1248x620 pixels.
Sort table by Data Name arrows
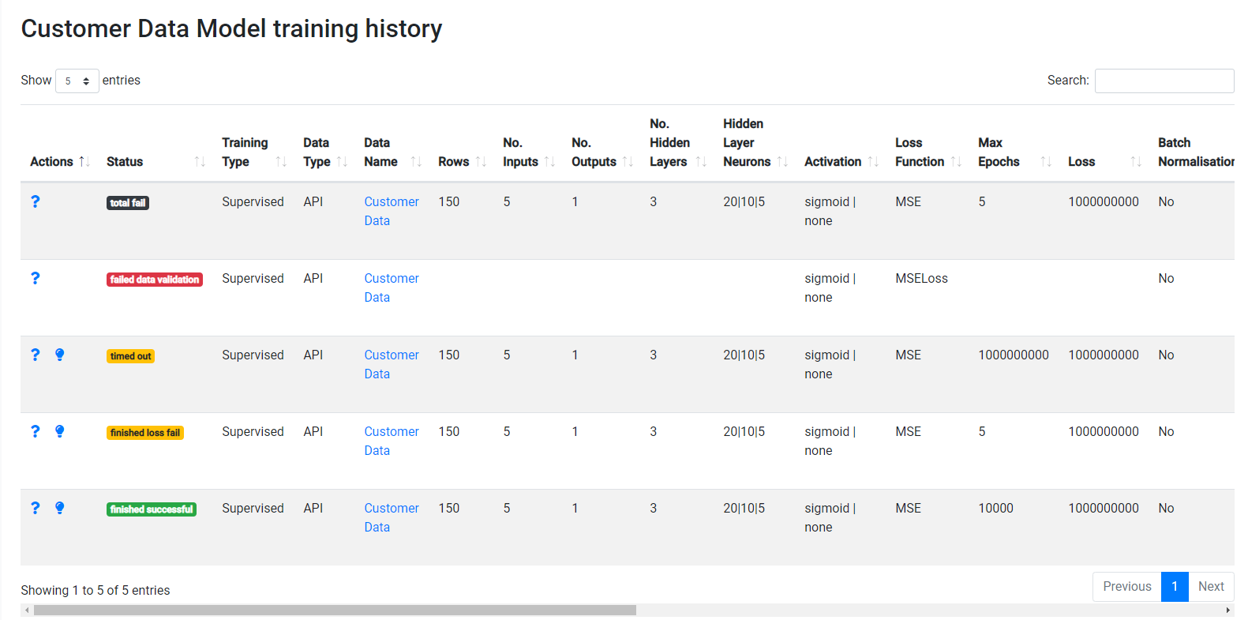[416, 161]
